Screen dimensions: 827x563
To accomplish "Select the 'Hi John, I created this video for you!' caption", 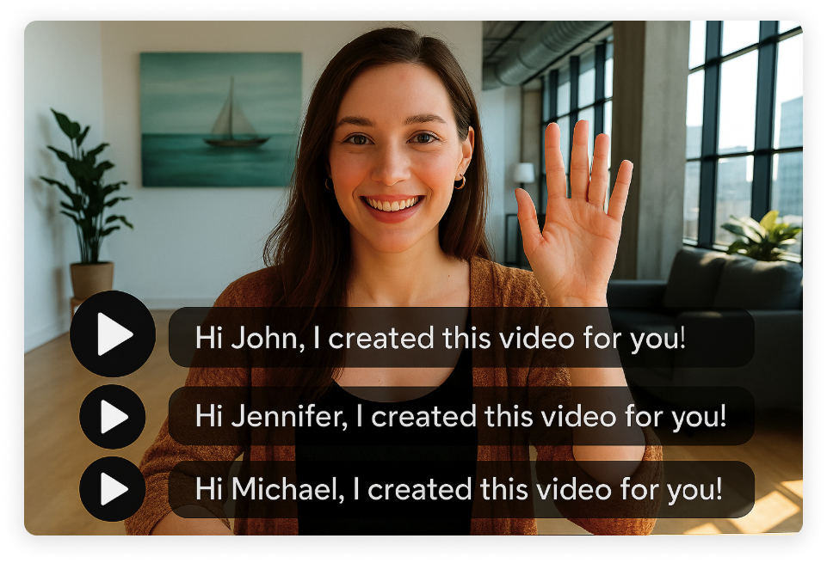I will tap(461, 337).
